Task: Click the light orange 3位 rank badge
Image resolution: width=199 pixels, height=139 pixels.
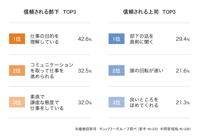Action: [x=17, y=103]
